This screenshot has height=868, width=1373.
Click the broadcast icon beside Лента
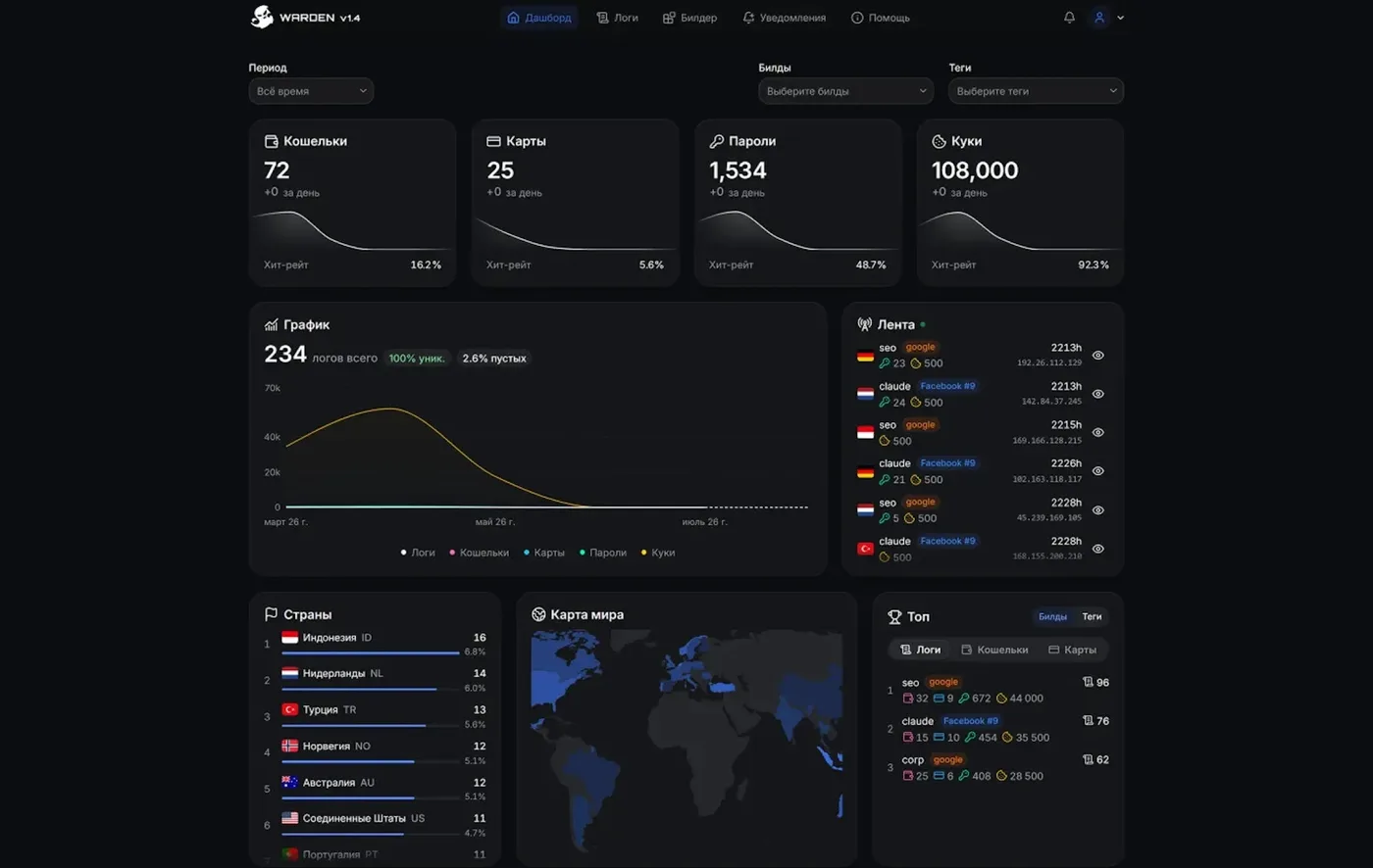point(865,324)
